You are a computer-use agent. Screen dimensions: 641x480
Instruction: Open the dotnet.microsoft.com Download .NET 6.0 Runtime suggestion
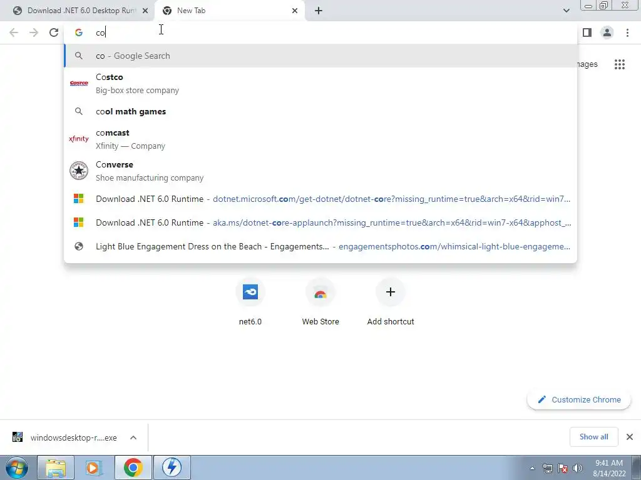[320, 199]
